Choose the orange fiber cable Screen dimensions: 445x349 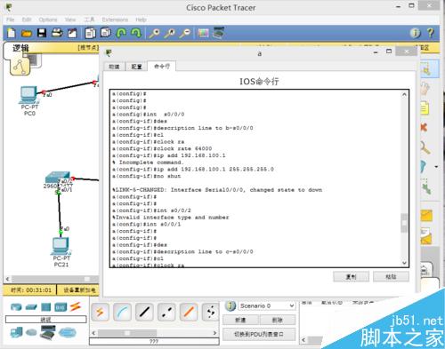tap(189, 312)
